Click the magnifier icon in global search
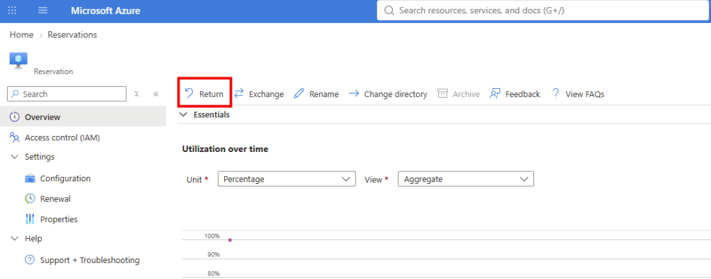Screen dimensions: 711x279 tap(389, 10)
